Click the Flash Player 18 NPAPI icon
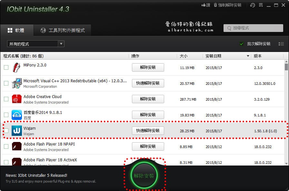 [16, 146]
